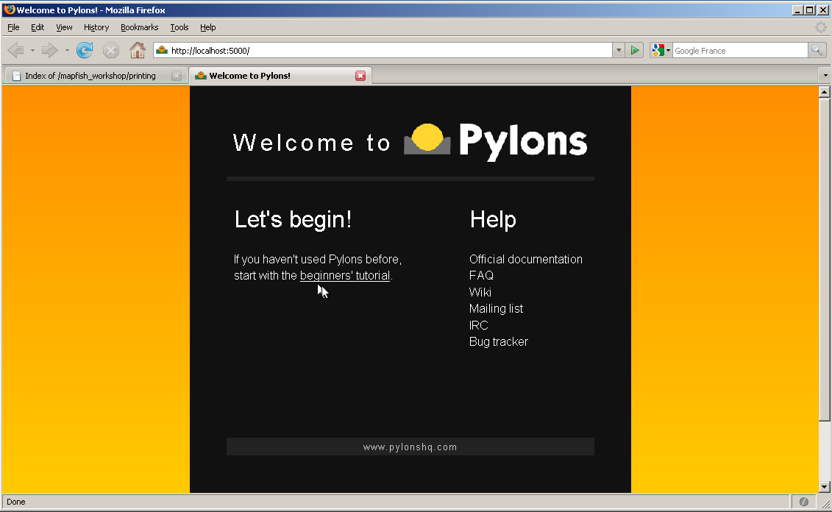Open the Edit menu
The image size is (832, 512).
tap(37, 27)
